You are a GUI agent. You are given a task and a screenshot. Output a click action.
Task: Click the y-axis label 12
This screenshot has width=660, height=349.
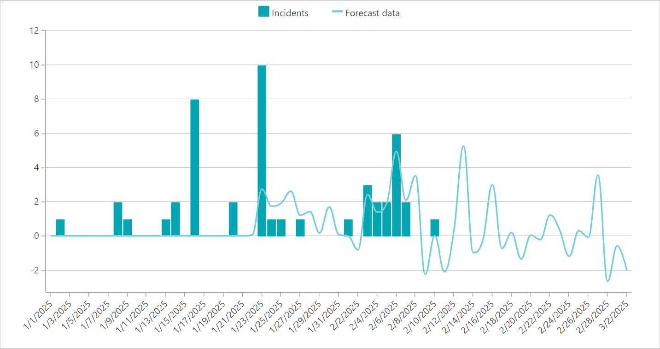34,30
